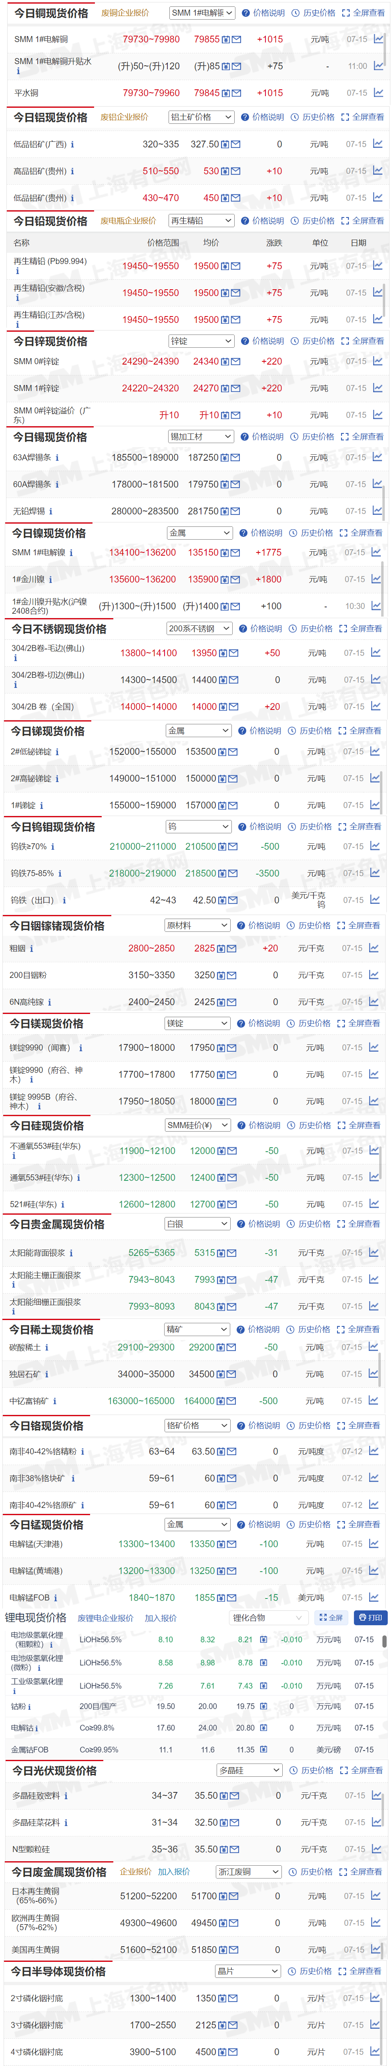Open the 锡加工材 tin dropdown
Image resolution: width=392 pixels, height=2066 pixels.
pyautogui.click(x=201, y=437)
